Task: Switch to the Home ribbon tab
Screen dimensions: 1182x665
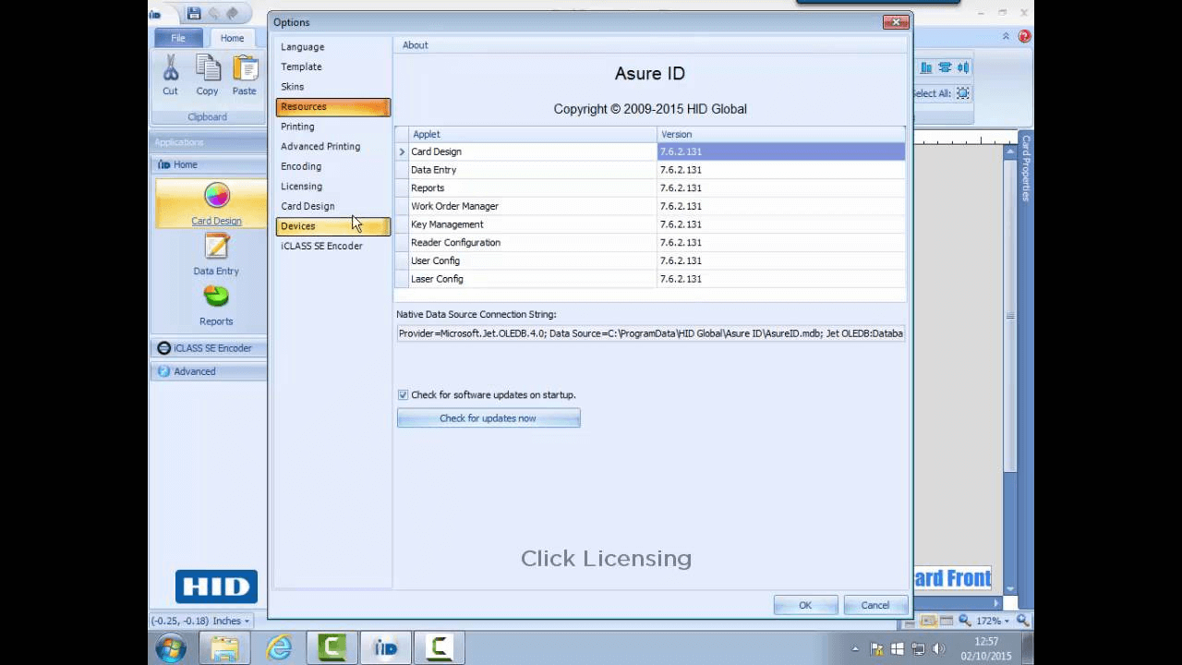Action: 232,38
